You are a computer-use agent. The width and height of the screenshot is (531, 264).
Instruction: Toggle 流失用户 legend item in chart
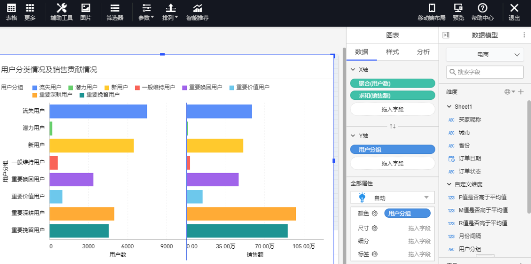[x=47, y=87]
